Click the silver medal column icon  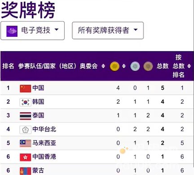[135, 66]
